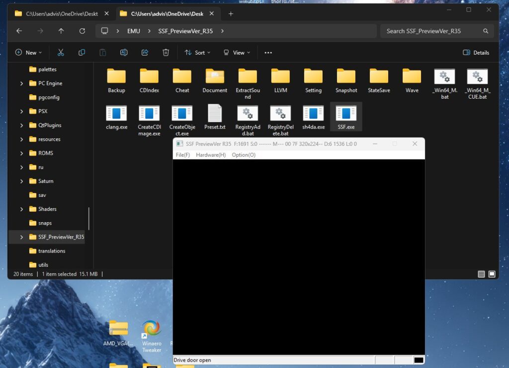This screenshot has height=368, width=509.
Task: Select CreateObject.exe file
Action: [x=182, y=120]
